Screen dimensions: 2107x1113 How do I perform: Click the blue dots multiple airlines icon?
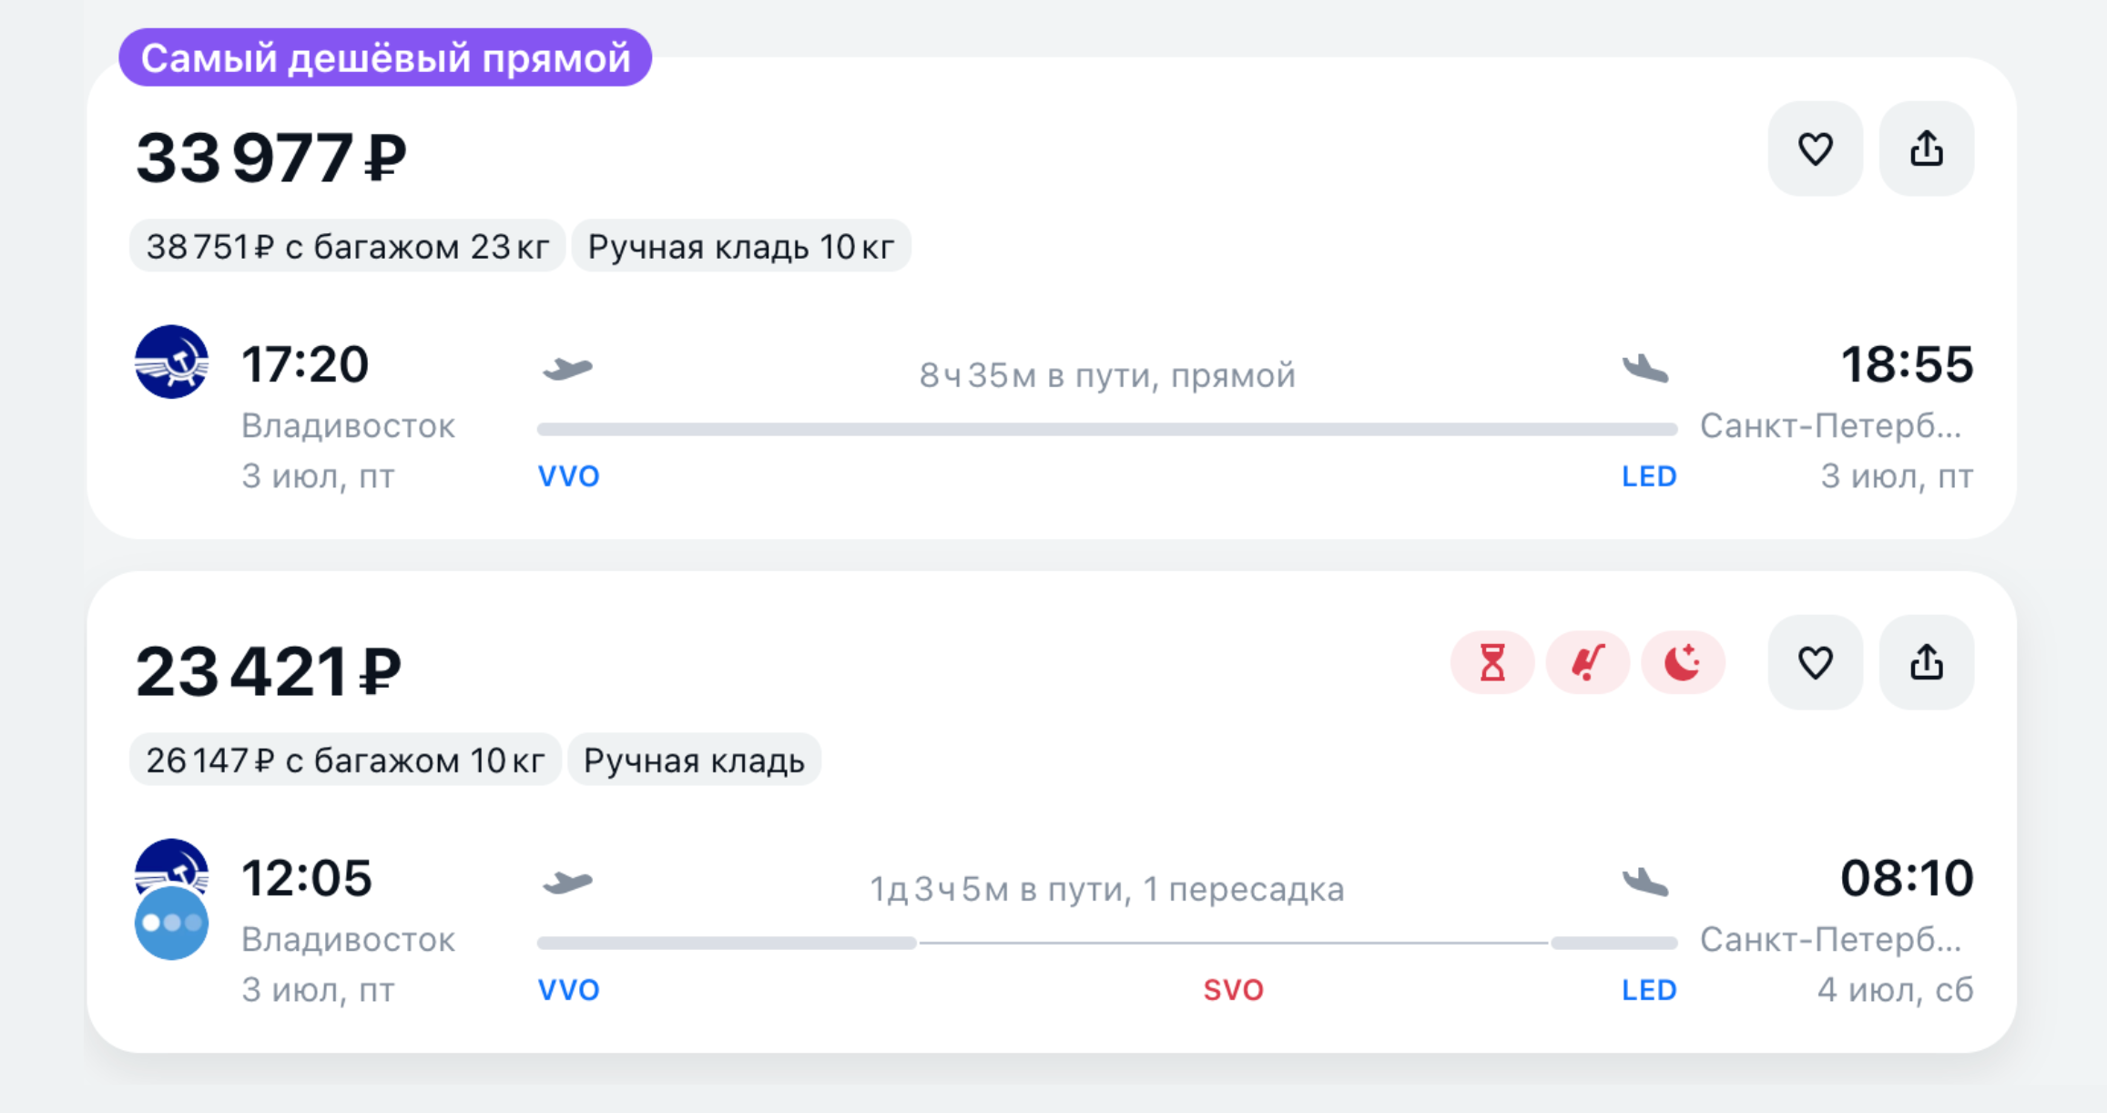point(171,923)
